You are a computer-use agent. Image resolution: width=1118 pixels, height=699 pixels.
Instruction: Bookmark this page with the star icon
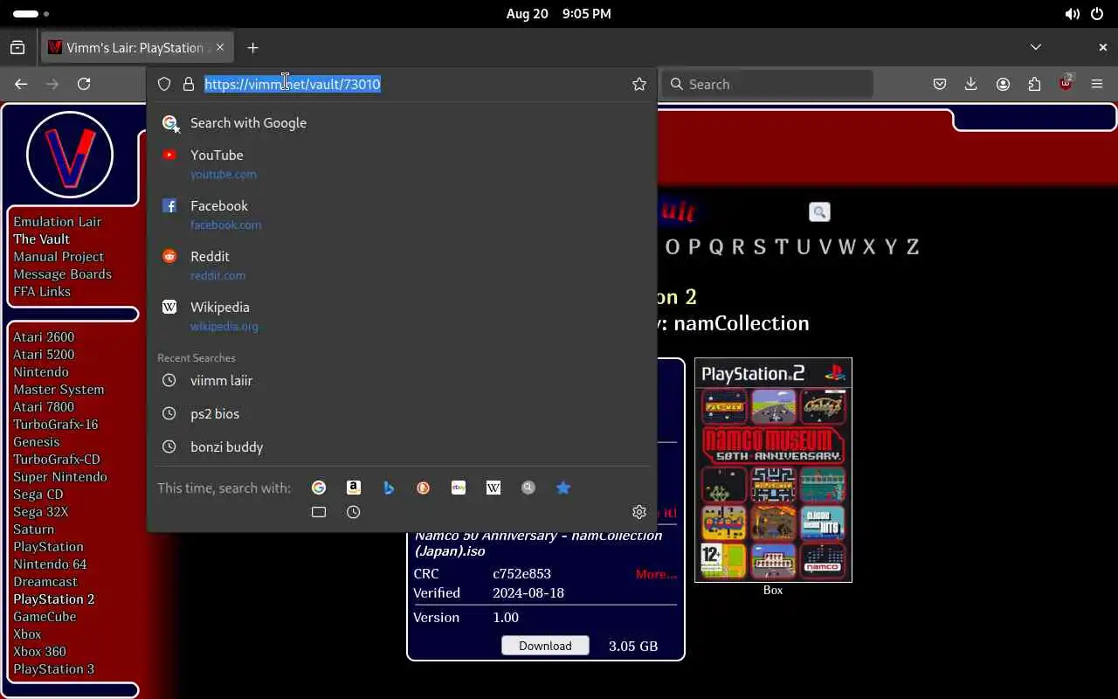[x=639, y=84]
